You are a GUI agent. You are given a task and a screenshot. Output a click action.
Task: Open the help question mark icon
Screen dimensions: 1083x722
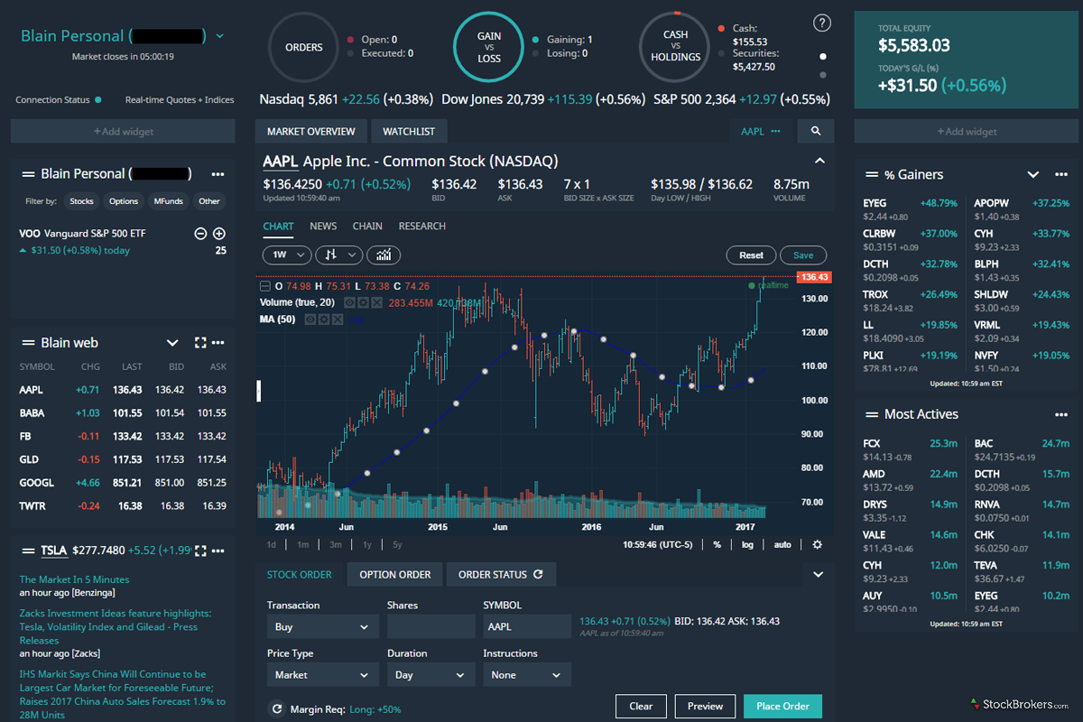coord(821,23)
